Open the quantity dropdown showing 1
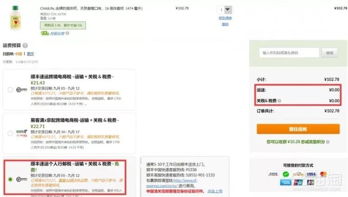The height and width of the screenshot is (197, 348). point(225,10)
